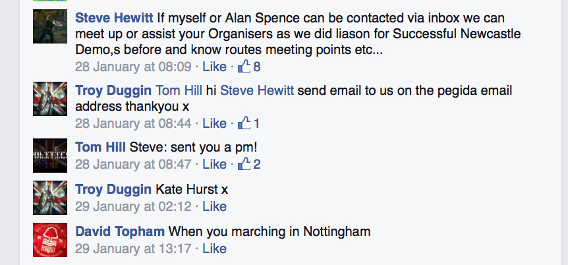Like David Topham's Nottingham comment
The width and height of the screenshot is (568, 265).
point(214,249)
